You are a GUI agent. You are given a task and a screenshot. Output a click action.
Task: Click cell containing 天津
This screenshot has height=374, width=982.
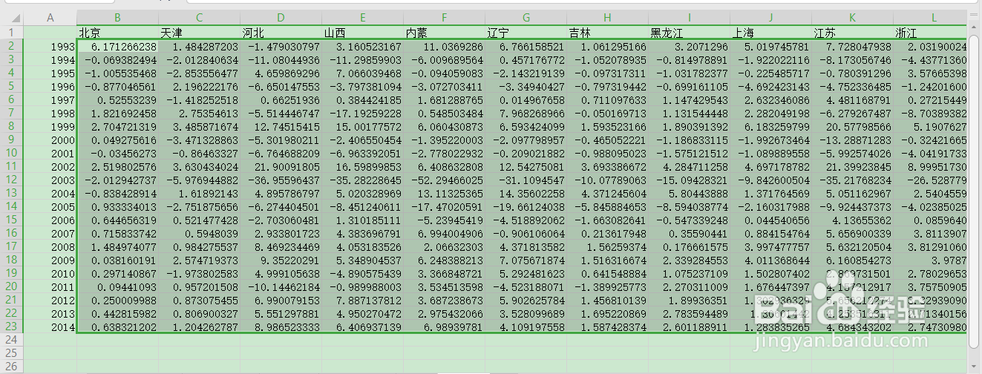[199, 33]
